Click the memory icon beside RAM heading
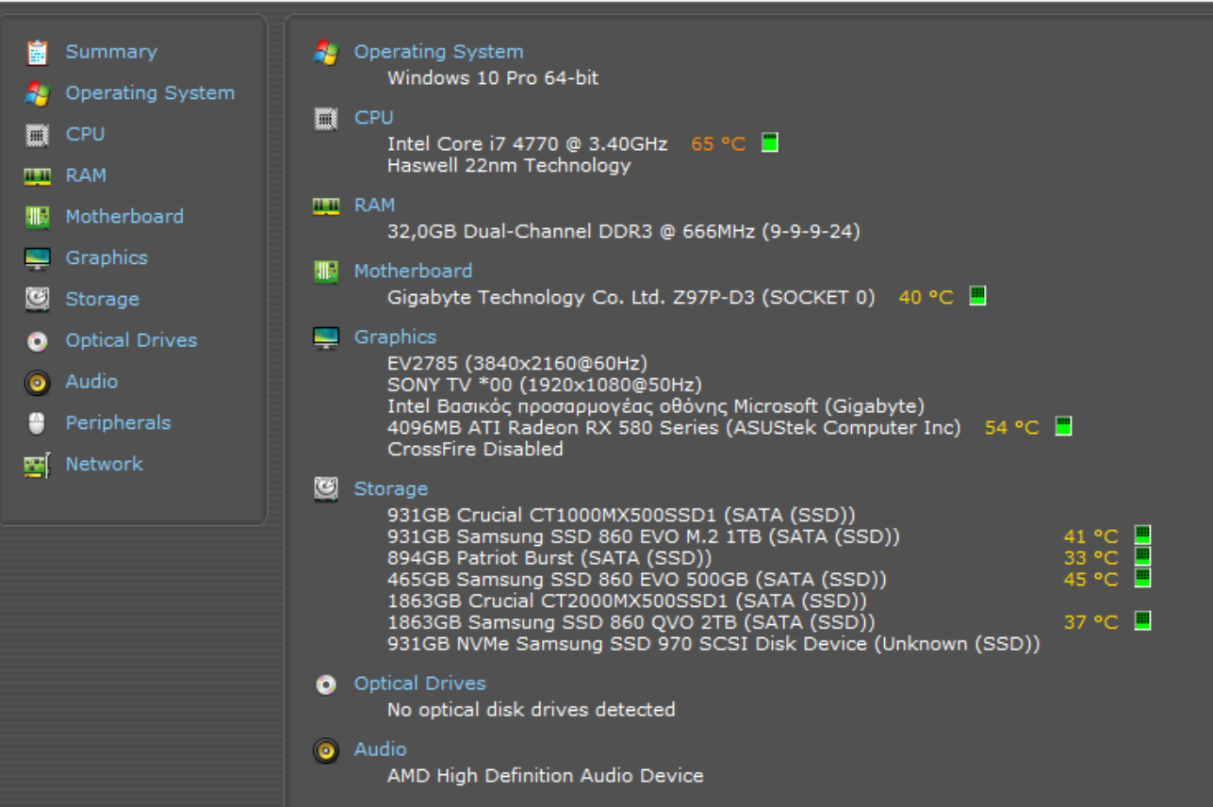The width and height of the screenshot is (1213, 807). tap(326, 206)
